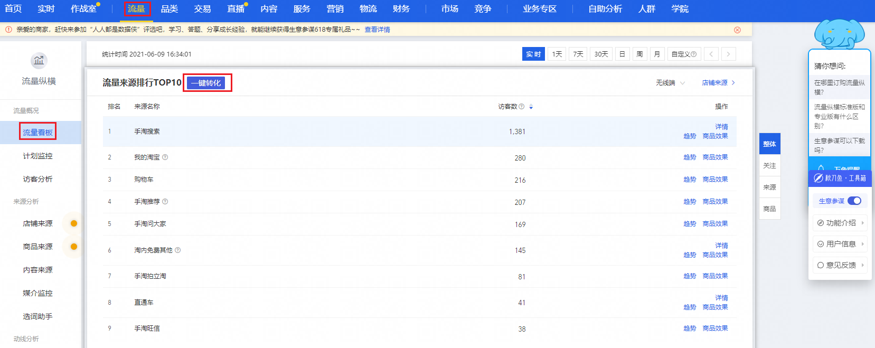Expand the 功能介绍 menu
The height and width of the screenshot is (348, 875).
[840, 223]
